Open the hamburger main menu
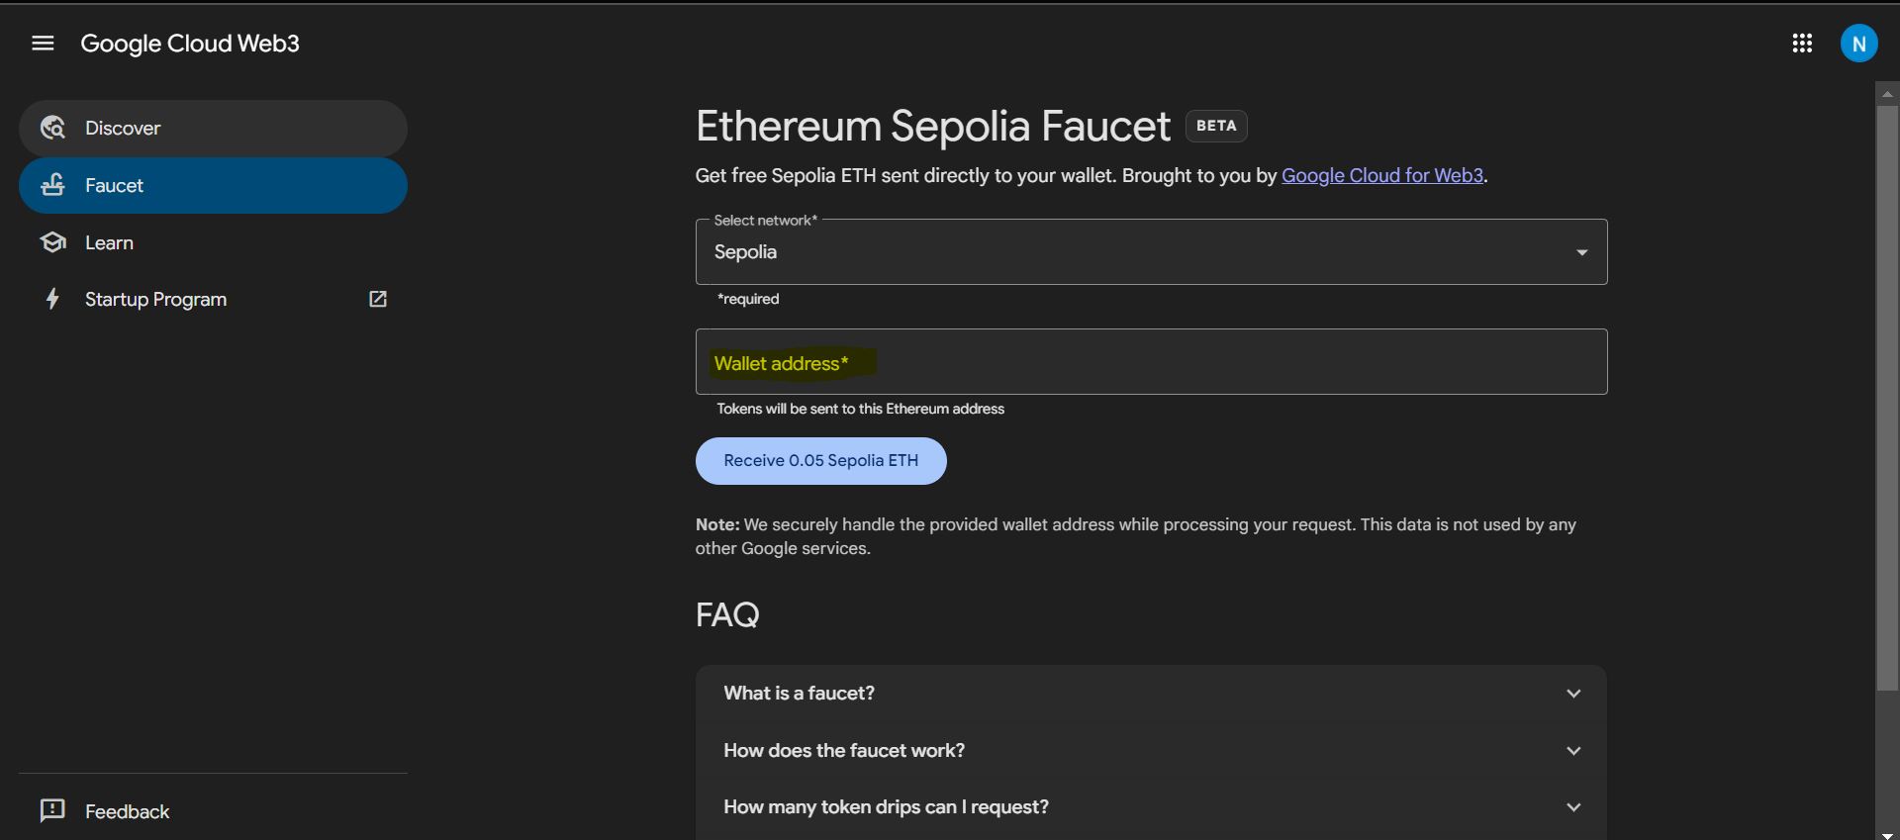This screenshot has width=1900, height=840. pos(43,44)
